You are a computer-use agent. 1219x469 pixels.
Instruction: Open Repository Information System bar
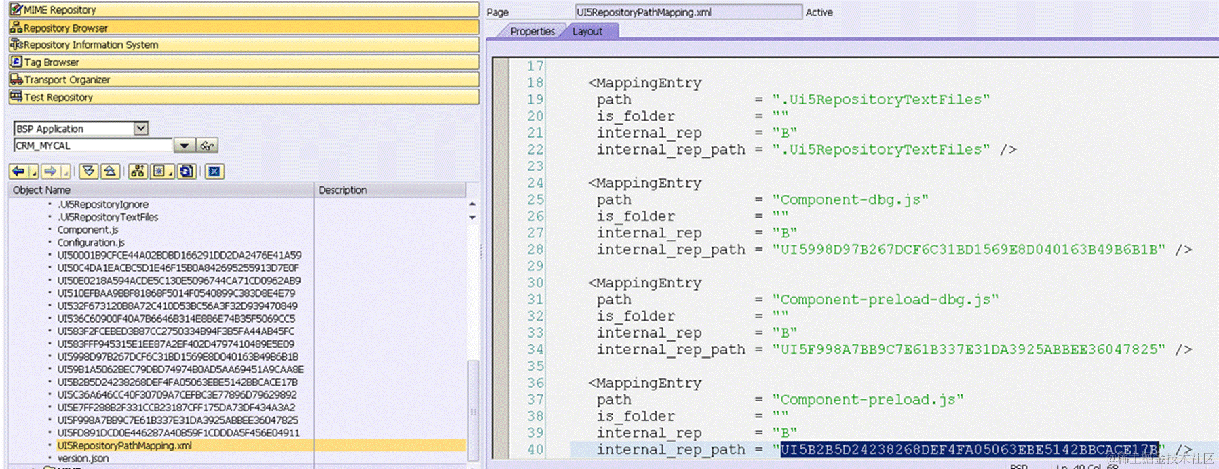point(244,44)
